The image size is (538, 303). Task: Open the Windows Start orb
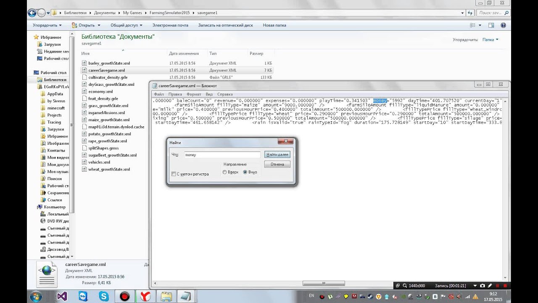(x=35, y=296)
